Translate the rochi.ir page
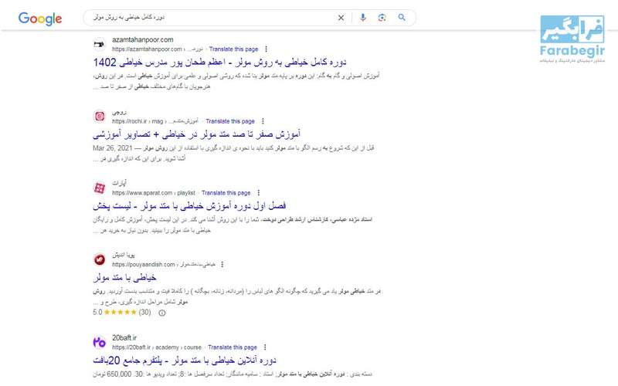 coord(230,121)
